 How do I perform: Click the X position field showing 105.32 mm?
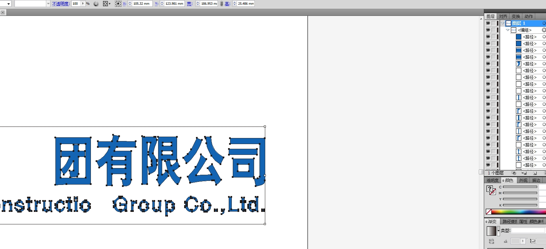[142, 4]
